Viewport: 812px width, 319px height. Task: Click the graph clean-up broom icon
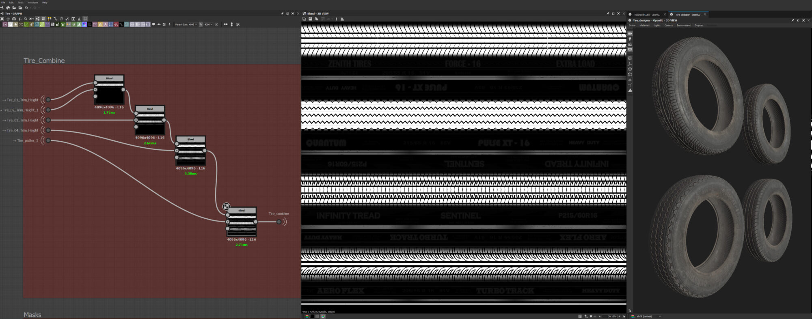click(79, 19)
